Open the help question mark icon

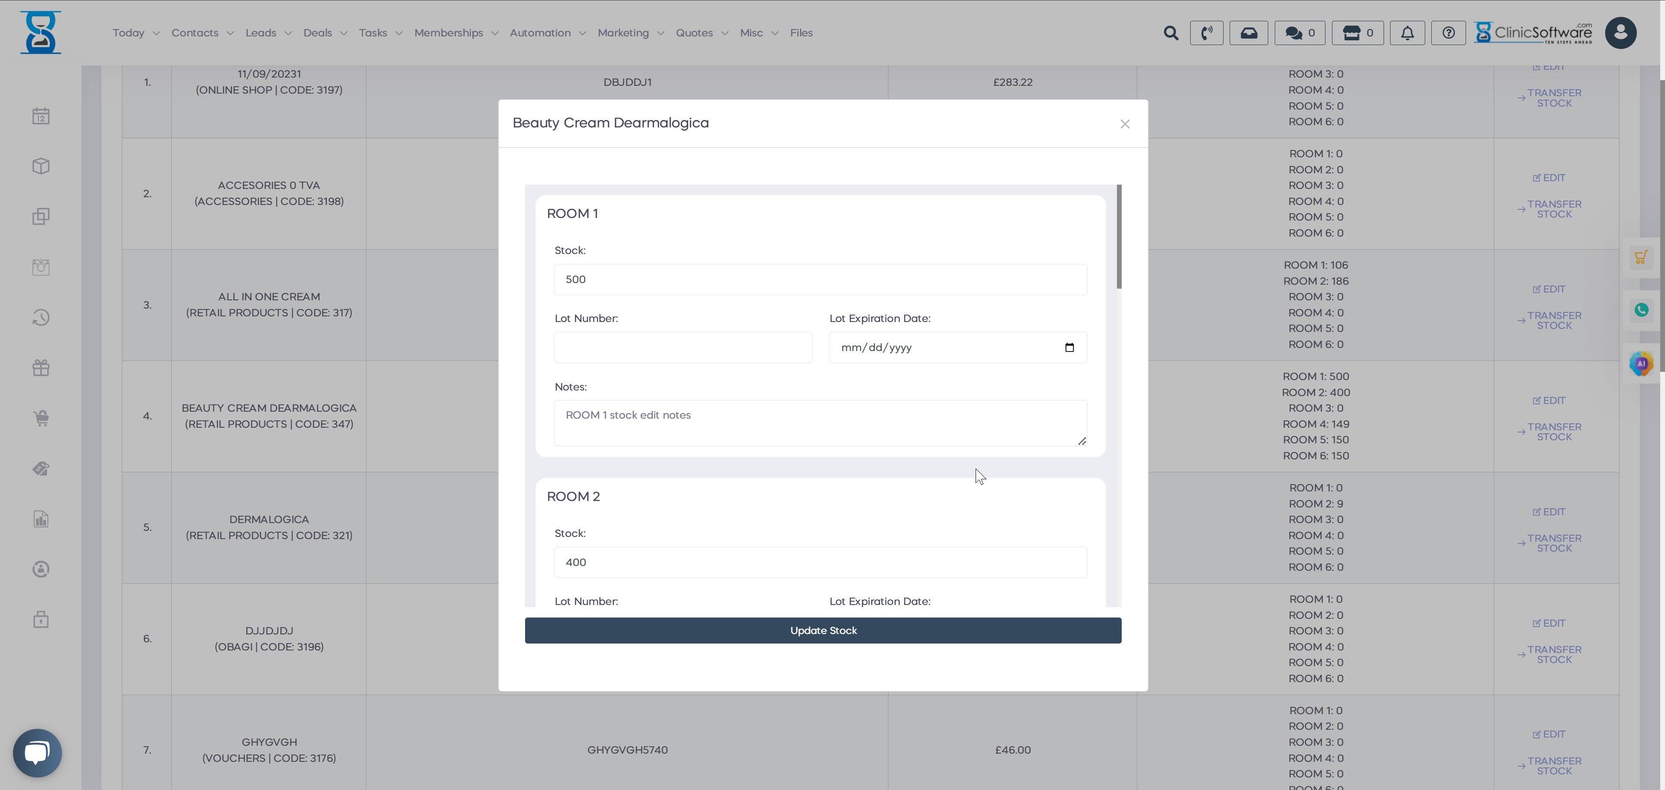(1448, 33)
